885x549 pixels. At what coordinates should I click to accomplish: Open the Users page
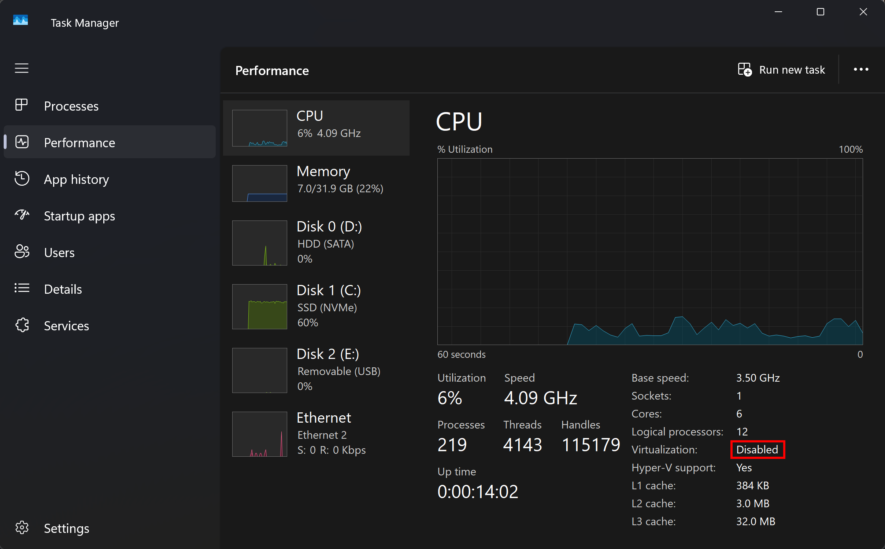click(59, 253)
